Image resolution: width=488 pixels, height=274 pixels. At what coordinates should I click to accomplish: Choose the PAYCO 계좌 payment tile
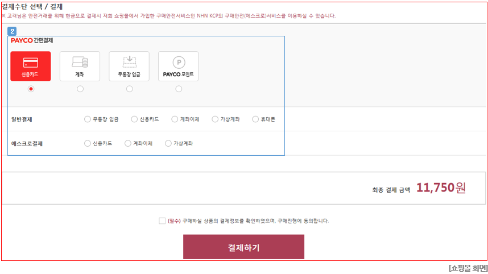[x=80, y=67]
